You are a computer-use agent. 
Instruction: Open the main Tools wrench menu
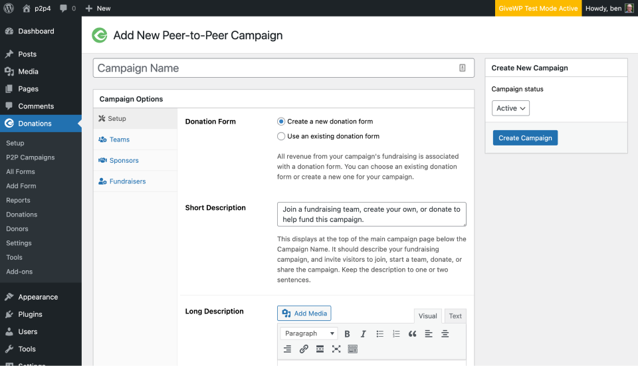(x=41, y=349)
